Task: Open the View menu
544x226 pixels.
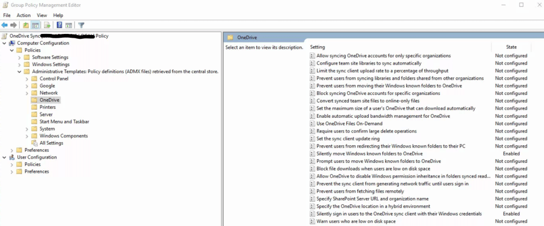Action: pos(42,15)
